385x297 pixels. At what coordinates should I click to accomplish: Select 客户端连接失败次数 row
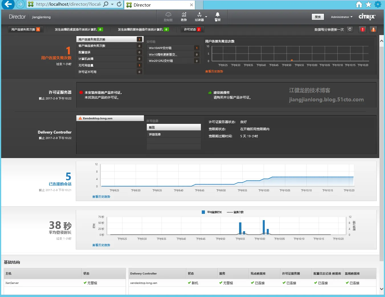(x=110, y=46)
